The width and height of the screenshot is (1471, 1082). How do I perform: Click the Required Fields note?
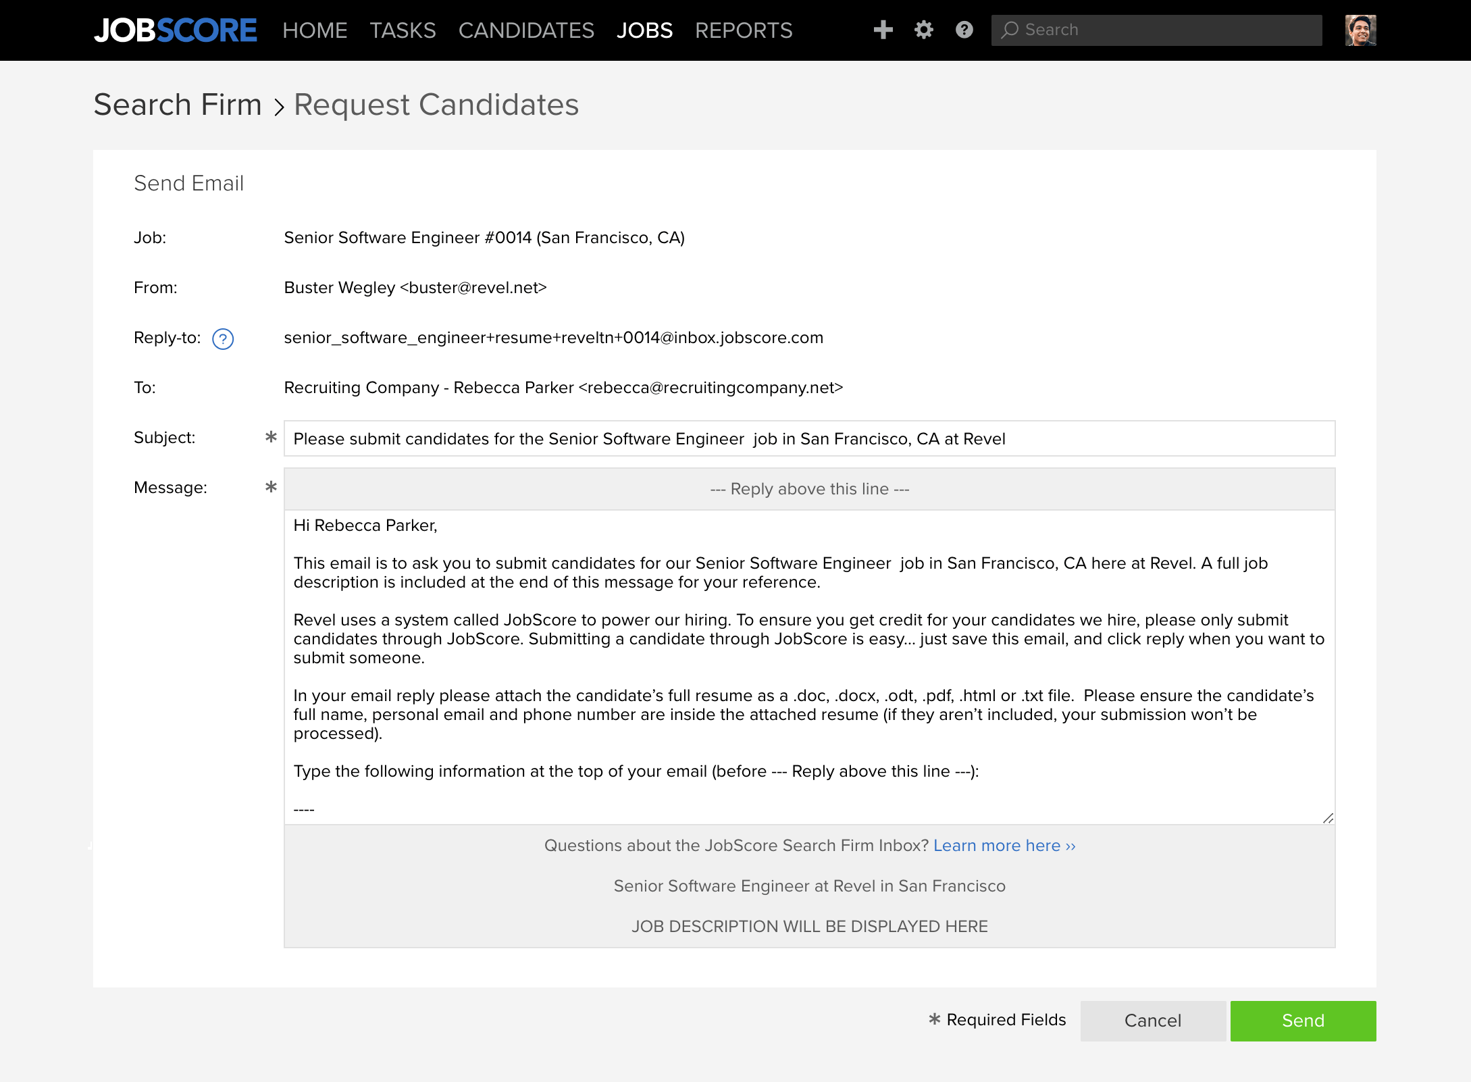pos(997,1020)
